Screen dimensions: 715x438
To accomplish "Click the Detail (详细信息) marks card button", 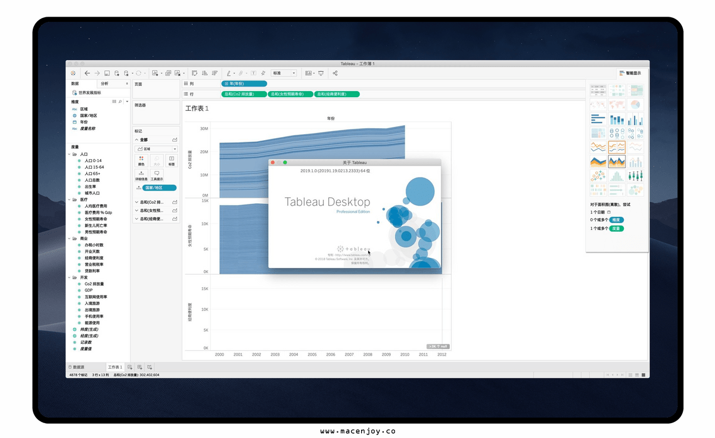I will (141, 175).
